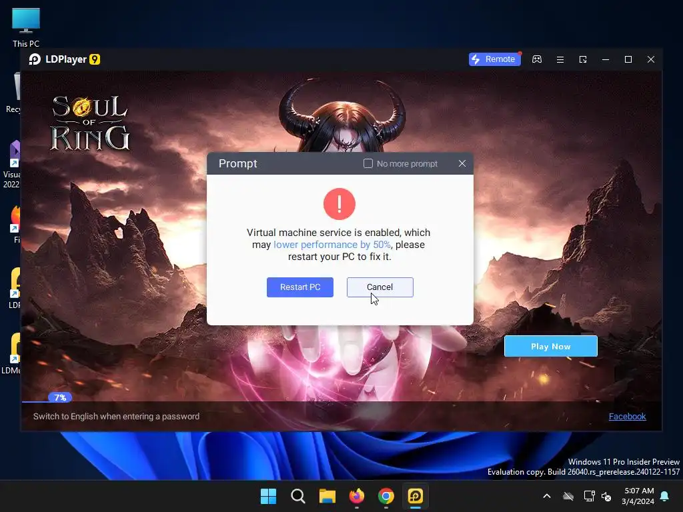Open File Explorer from the taskbar
The image size is (683, 512).
tap(327, 496)
